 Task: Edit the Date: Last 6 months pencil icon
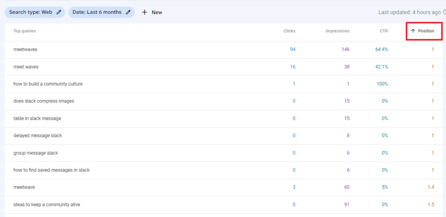[x=128, y=12]
